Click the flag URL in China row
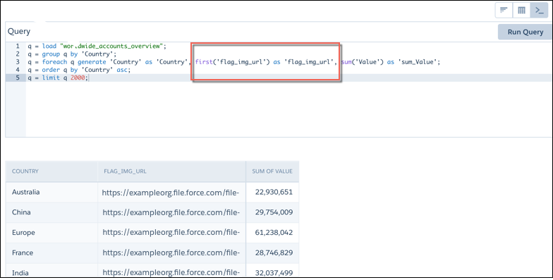Screen dimensions: 553x280 pos(171,213)
